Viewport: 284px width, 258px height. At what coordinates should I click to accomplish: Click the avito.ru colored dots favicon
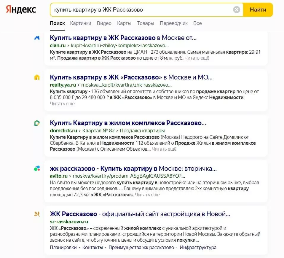point(37,168)
